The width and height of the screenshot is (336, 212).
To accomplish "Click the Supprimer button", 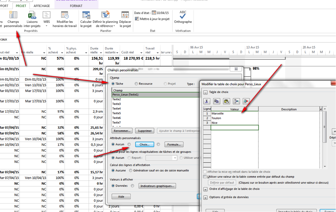I will point(145,131).
